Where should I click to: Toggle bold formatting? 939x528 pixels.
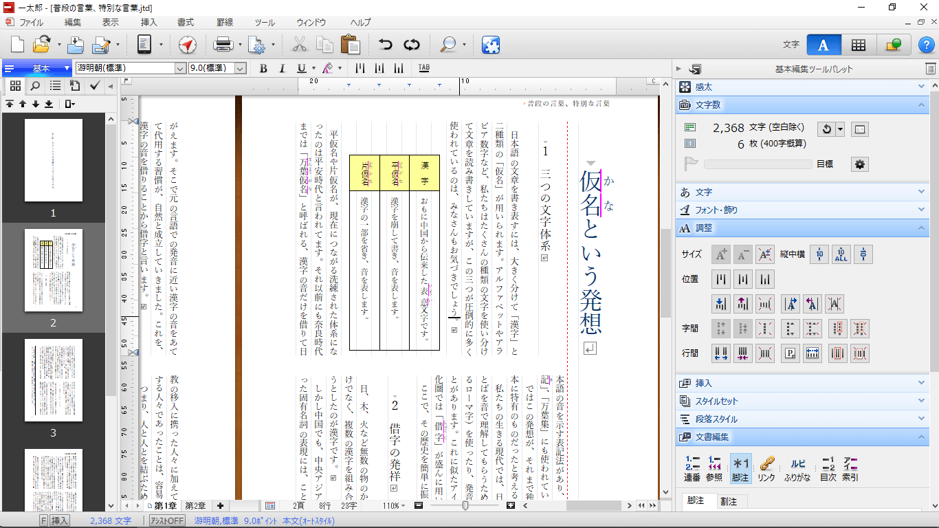[263, 68]
